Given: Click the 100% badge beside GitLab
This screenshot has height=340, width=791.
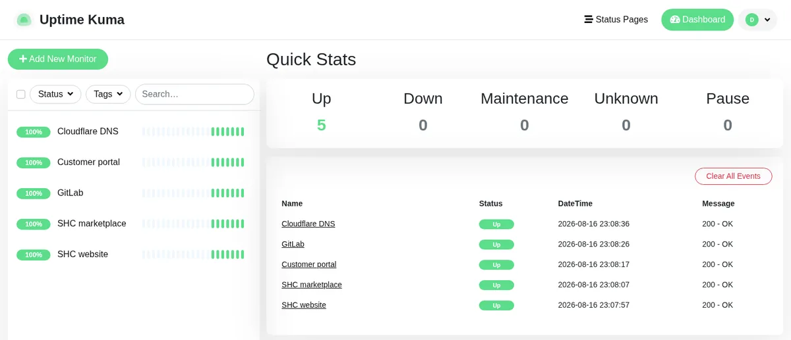Looking at the screenshot, I should tap(34, 193).
